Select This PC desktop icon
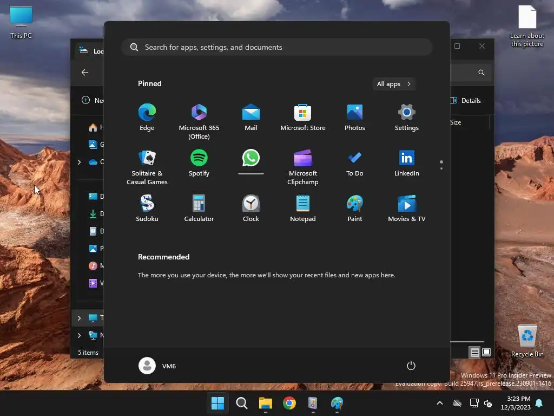This screenshot has height=416, width=554. [21, 22]
